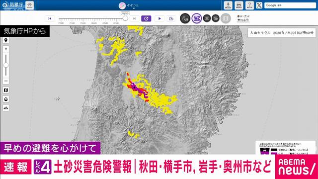Image resolution: width=318 pixels, height=179 pixels.
Task: Zoom out with the minus button
Action: pos(6,81)
